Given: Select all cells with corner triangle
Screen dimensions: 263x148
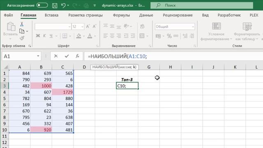Looking at the screenshot, I should 6,67.
